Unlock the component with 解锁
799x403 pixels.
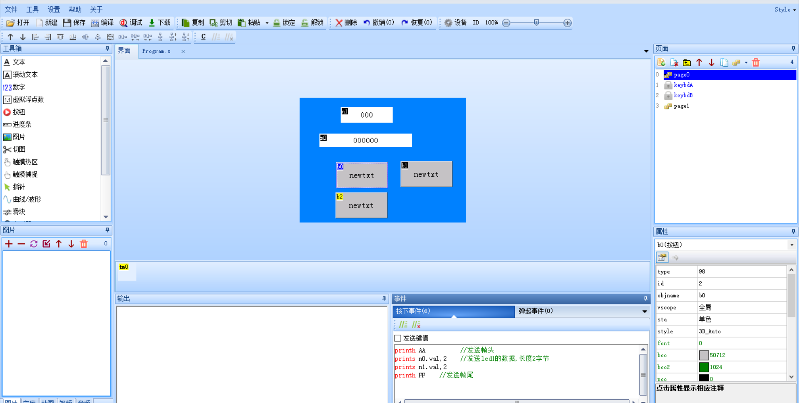point(313,22)
